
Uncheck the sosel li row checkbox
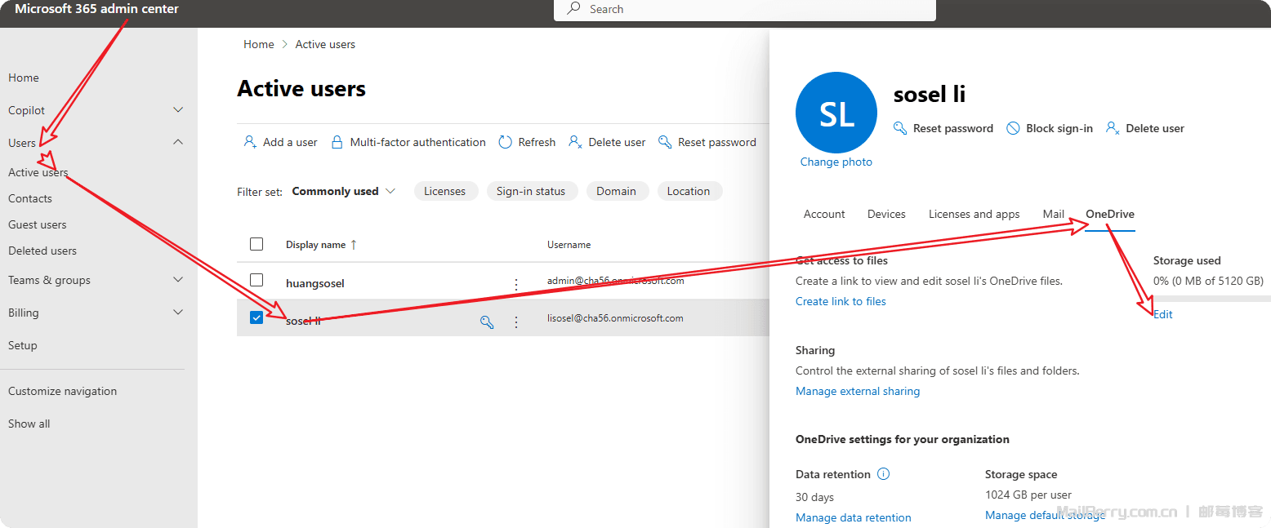point(256,317)
